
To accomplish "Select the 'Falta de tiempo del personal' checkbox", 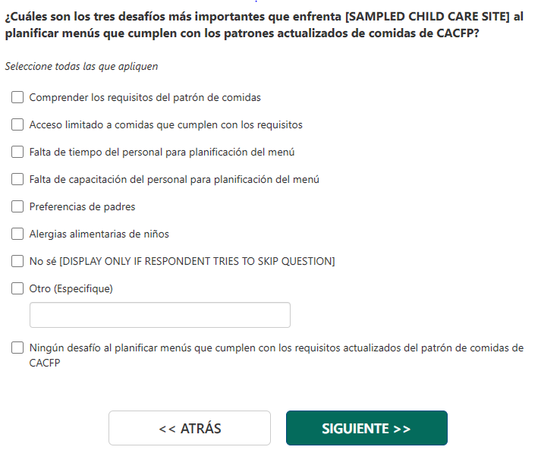I will (17, 152).
